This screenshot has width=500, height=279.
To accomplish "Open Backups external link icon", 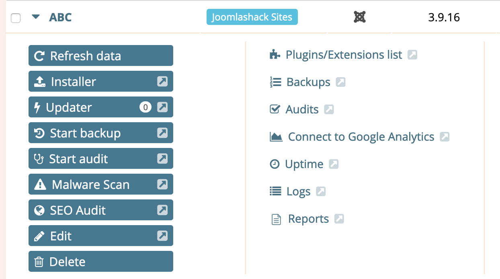I will [340, 82].
